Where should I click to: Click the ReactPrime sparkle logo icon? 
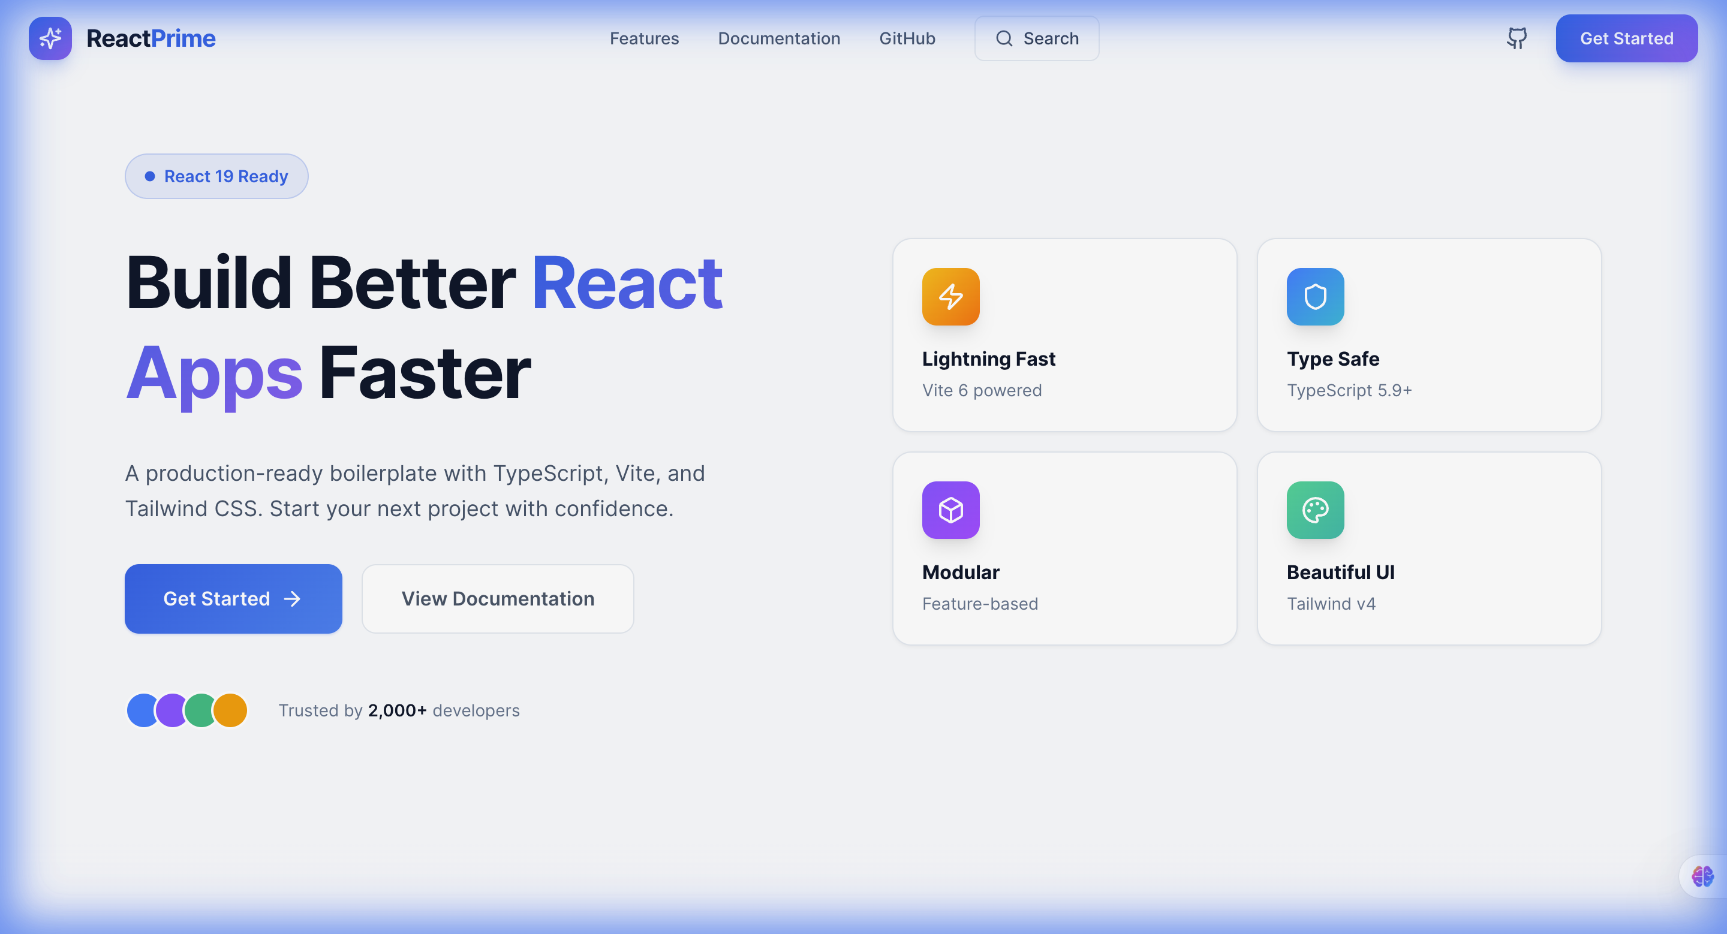click(x=50, y=38)
